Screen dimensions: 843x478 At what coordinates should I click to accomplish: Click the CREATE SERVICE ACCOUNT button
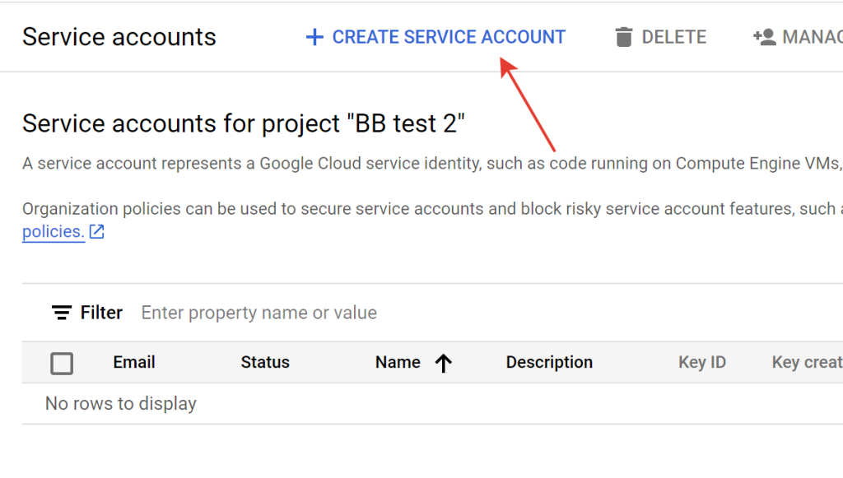pyautogui.click(x=435, y=37)
